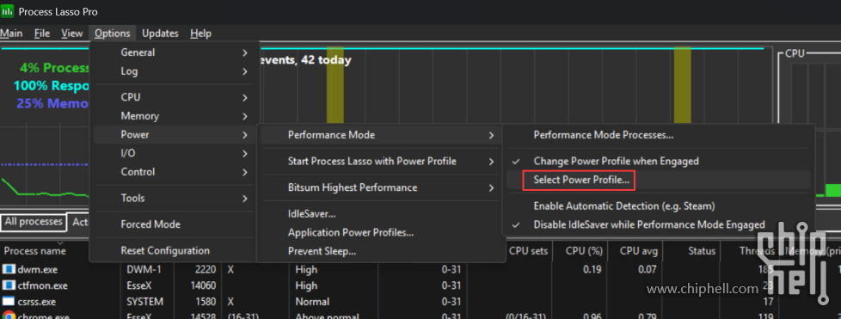Open the View menu
841x319 pixels.
click(x=72, y=34)
